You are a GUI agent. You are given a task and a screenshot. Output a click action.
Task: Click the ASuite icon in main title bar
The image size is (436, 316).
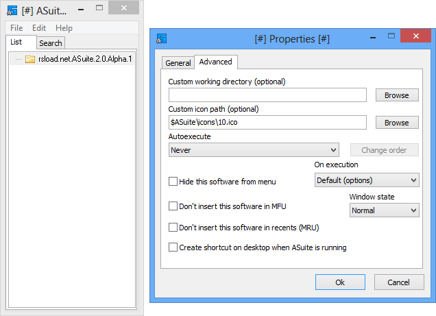13,10
